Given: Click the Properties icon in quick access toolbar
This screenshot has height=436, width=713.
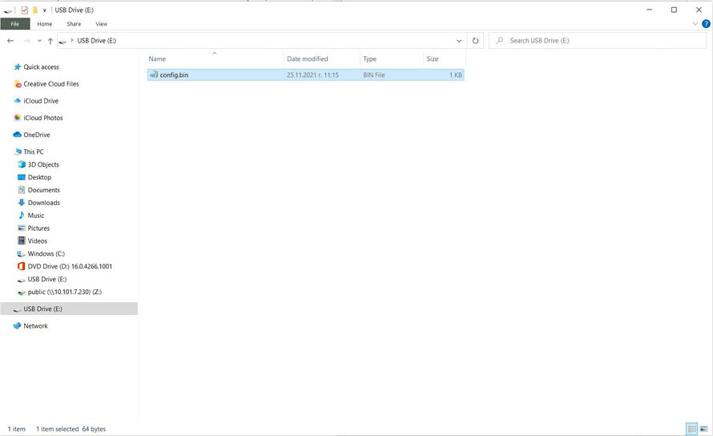Looking at the screenshot, I should [24, 10].
